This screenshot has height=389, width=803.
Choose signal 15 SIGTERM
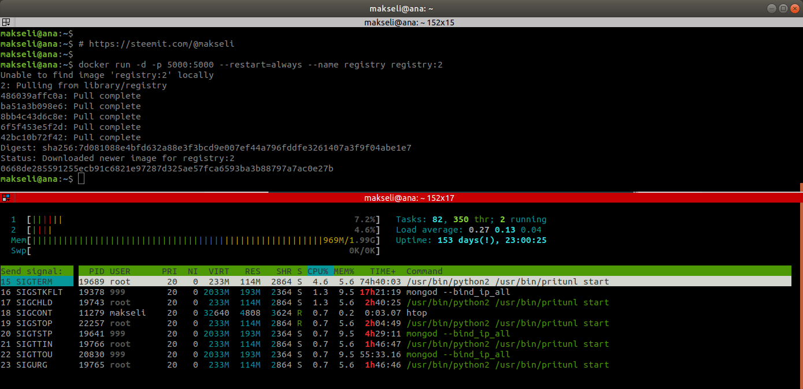click(37, 282)
